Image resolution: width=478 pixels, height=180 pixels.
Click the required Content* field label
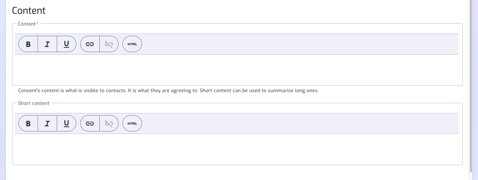point(28,24)
